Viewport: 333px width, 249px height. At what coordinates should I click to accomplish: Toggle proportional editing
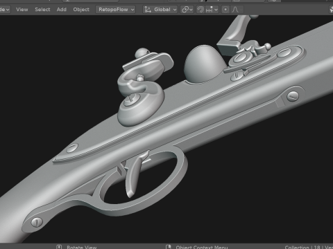(x=225, y=10)
